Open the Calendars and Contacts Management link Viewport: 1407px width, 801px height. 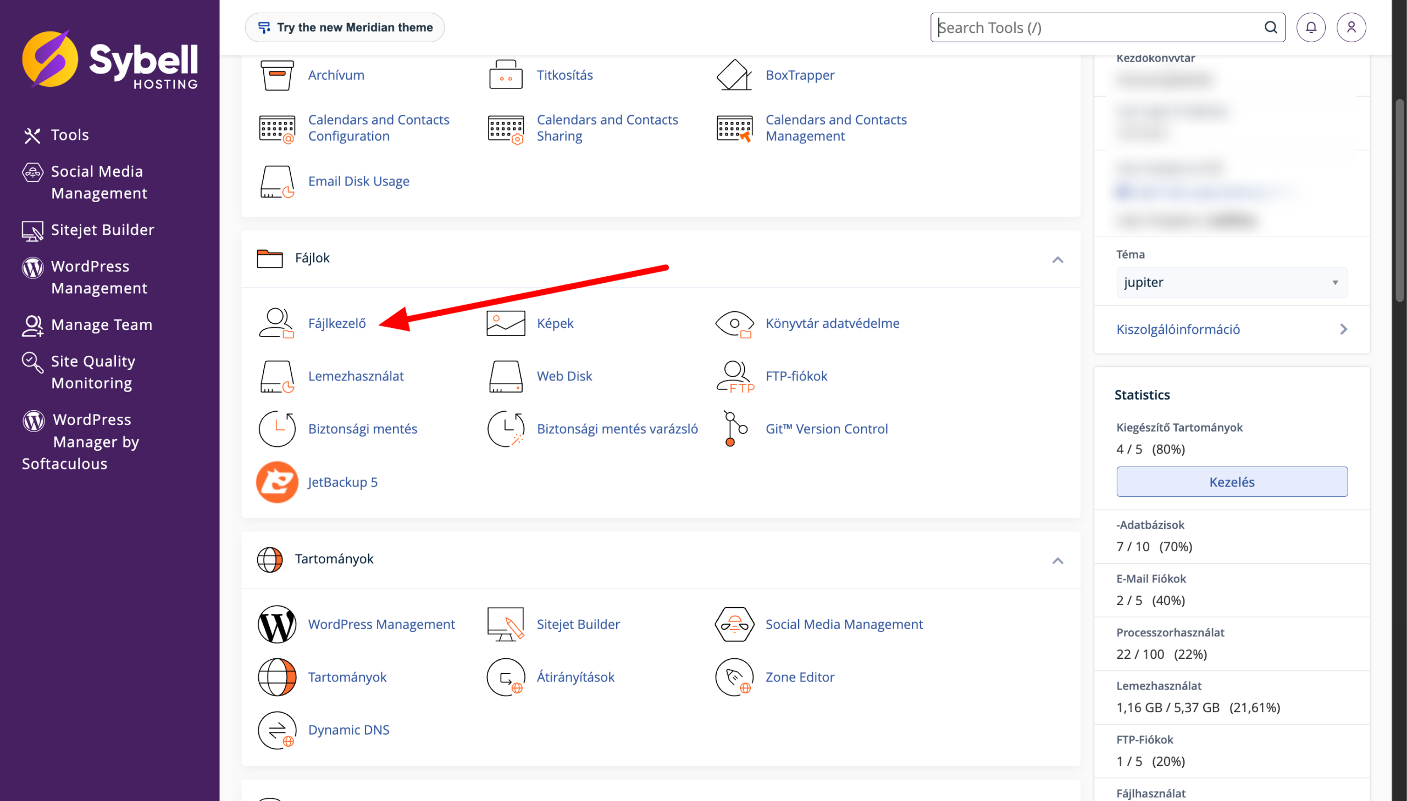836,127
